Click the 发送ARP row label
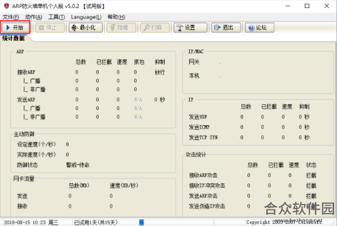Screen dimensions: 337x226 coord(26,100)
